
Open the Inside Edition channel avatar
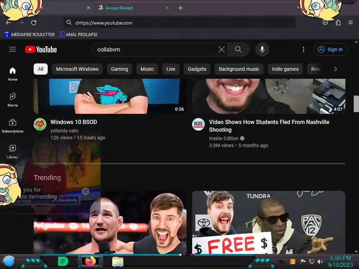[198, 124]
